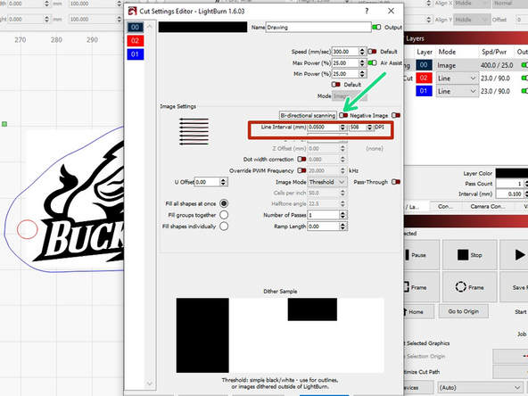The width and height of the screenshot is (528, 396).
Task: Click the Ramp Length field
Action: (323, 227)
